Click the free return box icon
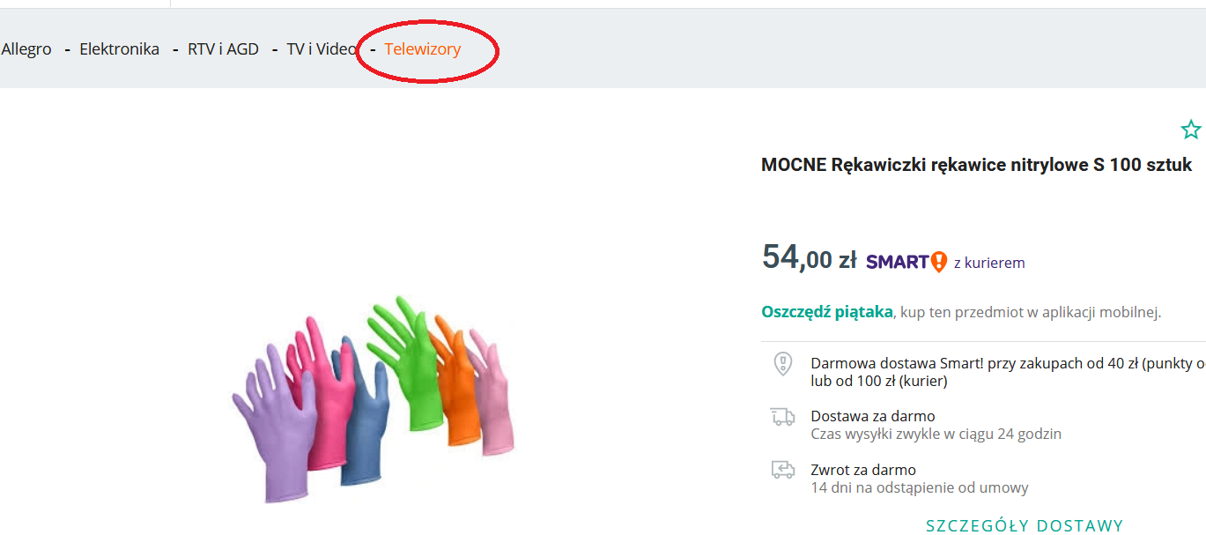Screen dimensions: 1206x535 782,470
